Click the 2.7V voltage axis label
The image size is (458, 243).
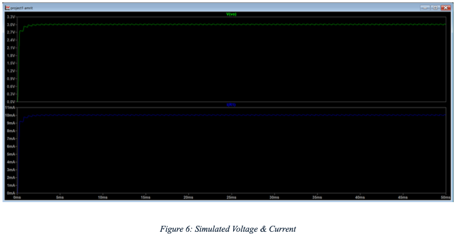11,32
